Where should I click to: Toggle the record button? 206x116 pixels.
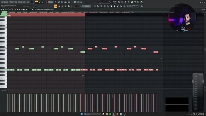[46, 2]
